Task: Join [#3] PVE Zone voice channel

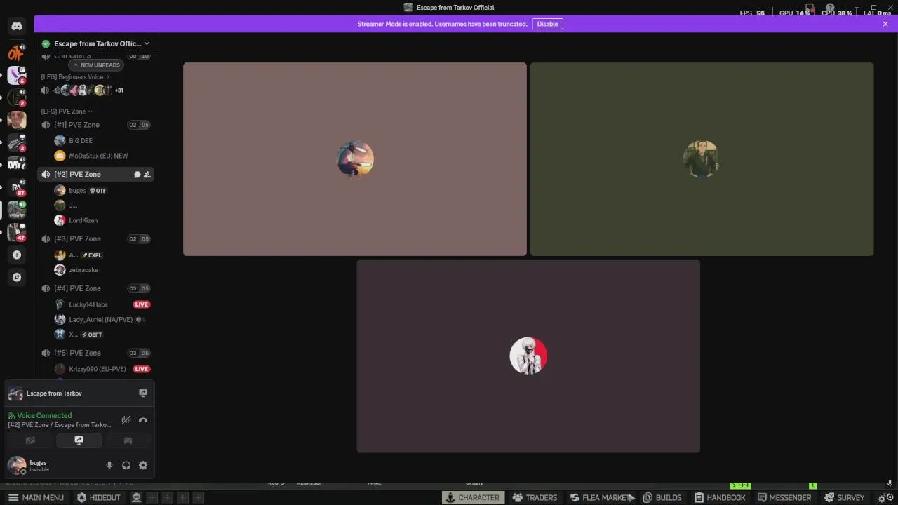Action: (x=95, y=239)
